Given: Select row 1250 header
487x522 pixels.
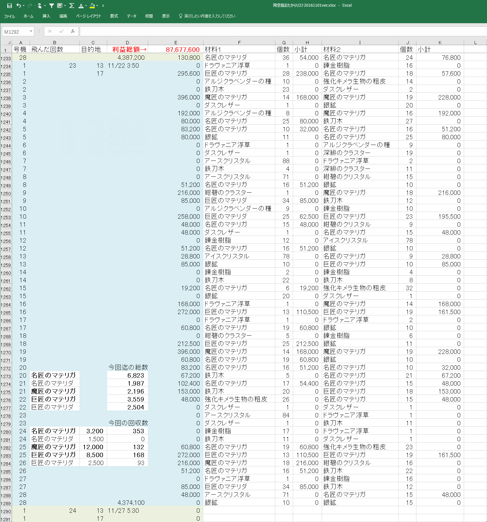Looking at the screenshot, I should tap(6, 193).
